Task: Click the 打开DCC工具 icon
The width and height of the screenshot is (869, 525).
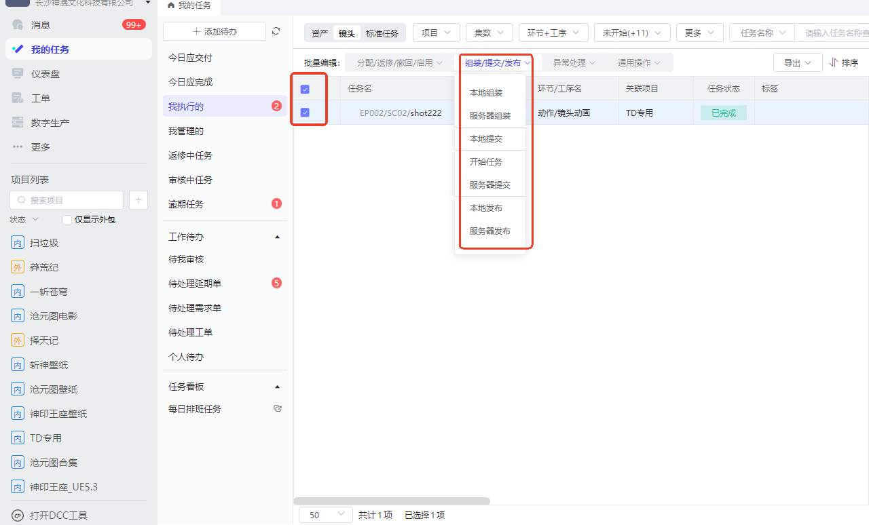Action: 18,516
